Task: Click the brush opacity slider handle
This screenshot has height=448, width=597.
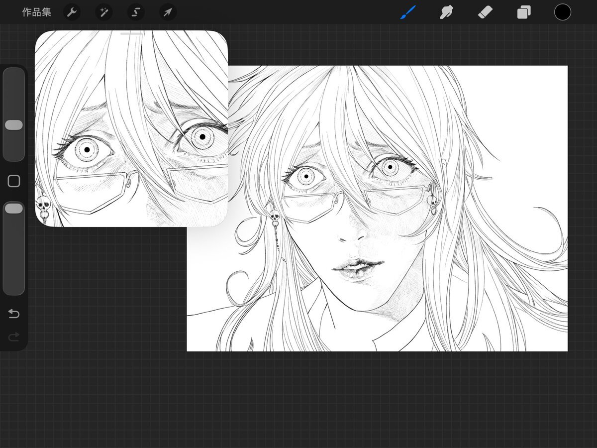Action: (14, 209)
